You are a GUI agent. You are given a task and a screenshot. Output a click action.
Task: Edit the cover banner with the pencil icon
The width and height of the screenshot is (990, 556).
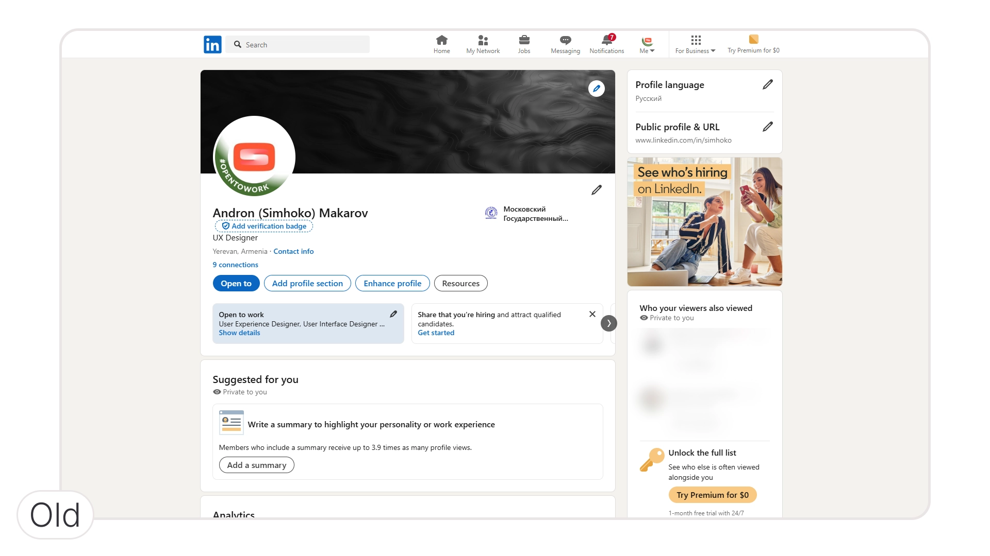click(x=596, y=89)
